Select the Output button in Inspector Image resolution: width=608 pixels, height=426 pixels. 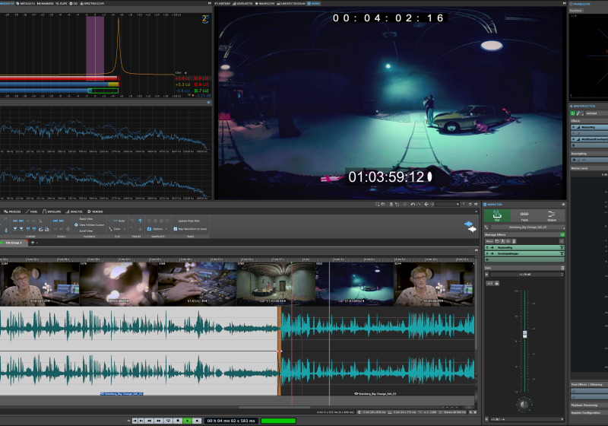click(552, 217)
